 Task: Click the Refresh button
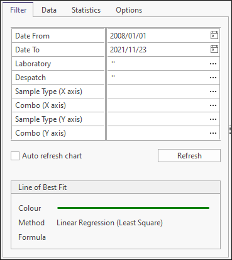[189, 156]
